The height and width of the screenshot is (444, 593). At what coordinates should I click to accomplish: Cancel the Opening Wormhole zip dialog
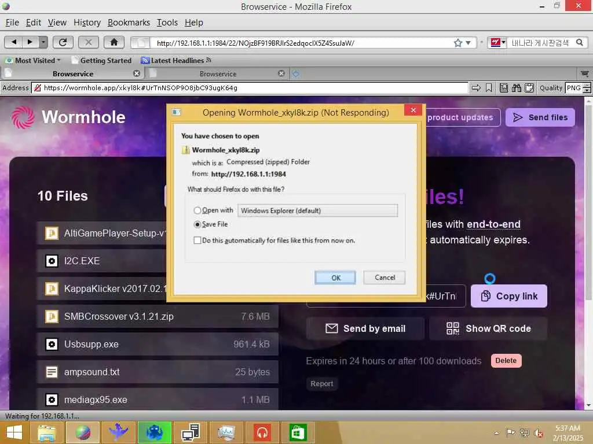(x=385, y=277)
